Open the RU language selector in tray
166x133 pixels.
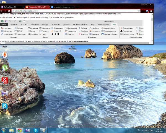pyautogui.click(x=139, y=130)
